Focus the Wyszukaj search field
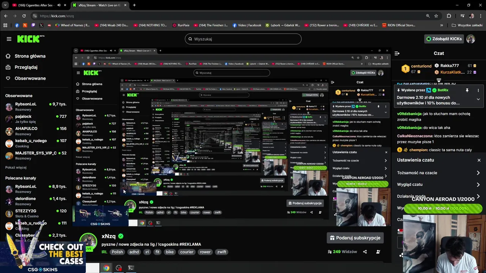The height and width of the screenshot is (273, 486). (243, 39)
